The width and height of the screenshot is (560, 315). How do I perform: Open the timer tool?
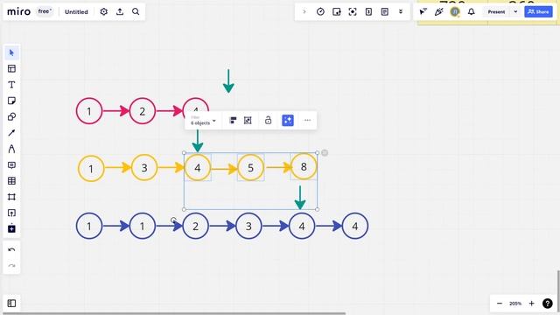(320, 11)
